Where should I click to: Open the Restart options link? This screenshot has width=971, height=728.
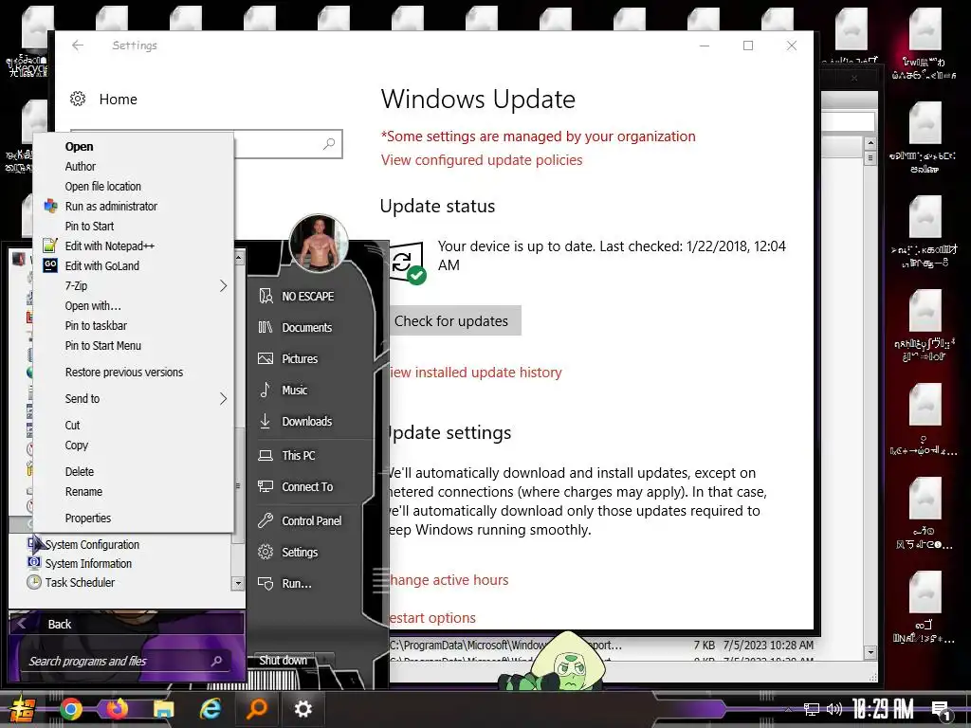(x=432, y=618)
